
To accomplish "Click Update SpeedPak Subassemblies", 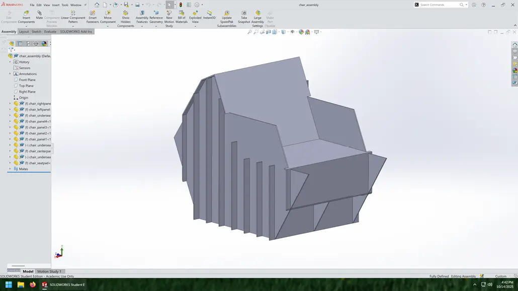I will 226,16.
